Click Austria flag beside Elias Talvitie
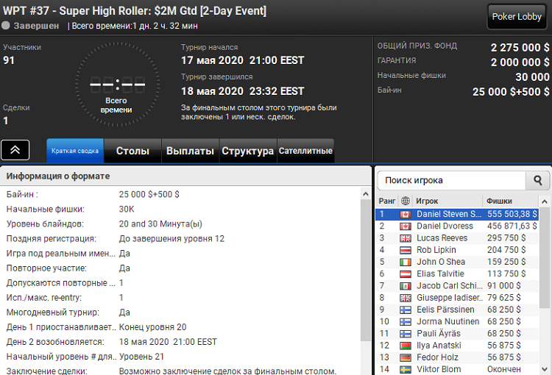This screenshot has height=375, width=552. [x=406, y=274]
